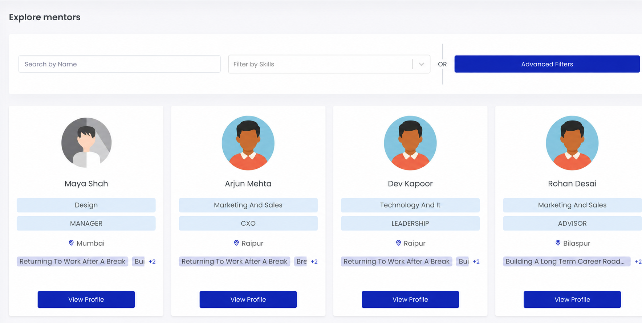
Task: Click the Design tag on Maya Shah's card
Action: tap(86, 205)
